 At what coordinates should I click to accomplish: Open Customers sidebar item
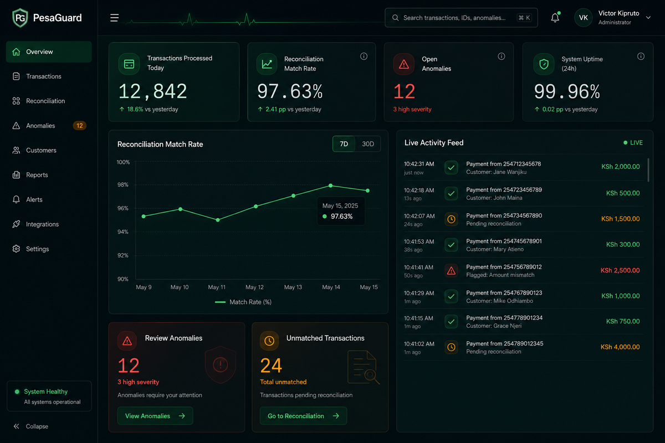(49, 150)
